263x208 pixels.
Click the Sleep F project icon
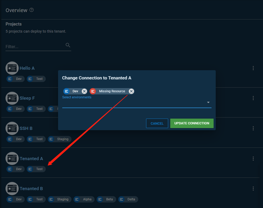coord(12,98)
